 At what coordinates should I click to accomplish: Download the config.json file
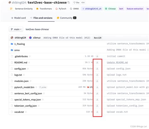(x=97, y=69)
